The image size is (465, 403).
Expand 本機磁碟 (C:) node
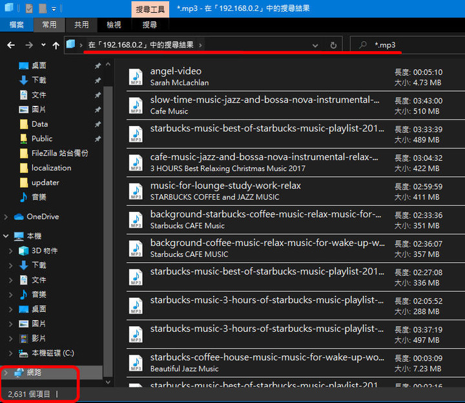(x=11, y=353)
